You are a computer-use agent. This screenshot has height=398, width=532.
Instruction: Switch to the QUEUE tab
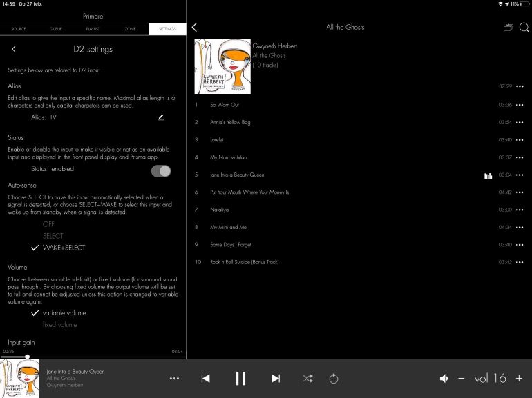coord(56,29)
